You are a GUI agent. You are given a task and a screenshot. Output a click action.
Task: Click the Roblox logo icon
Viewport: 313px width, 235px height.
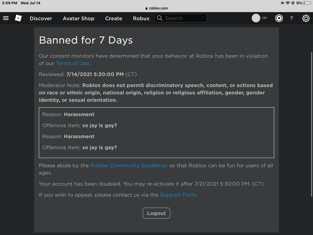tap(18, 18)
